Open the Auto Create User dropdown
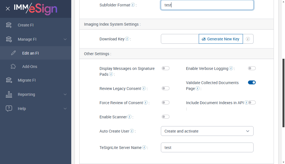 [x=207, y=131]
